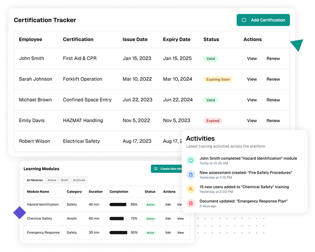Select employee name Robert Wilson
The image size is (315, 252).
(34, 141)
